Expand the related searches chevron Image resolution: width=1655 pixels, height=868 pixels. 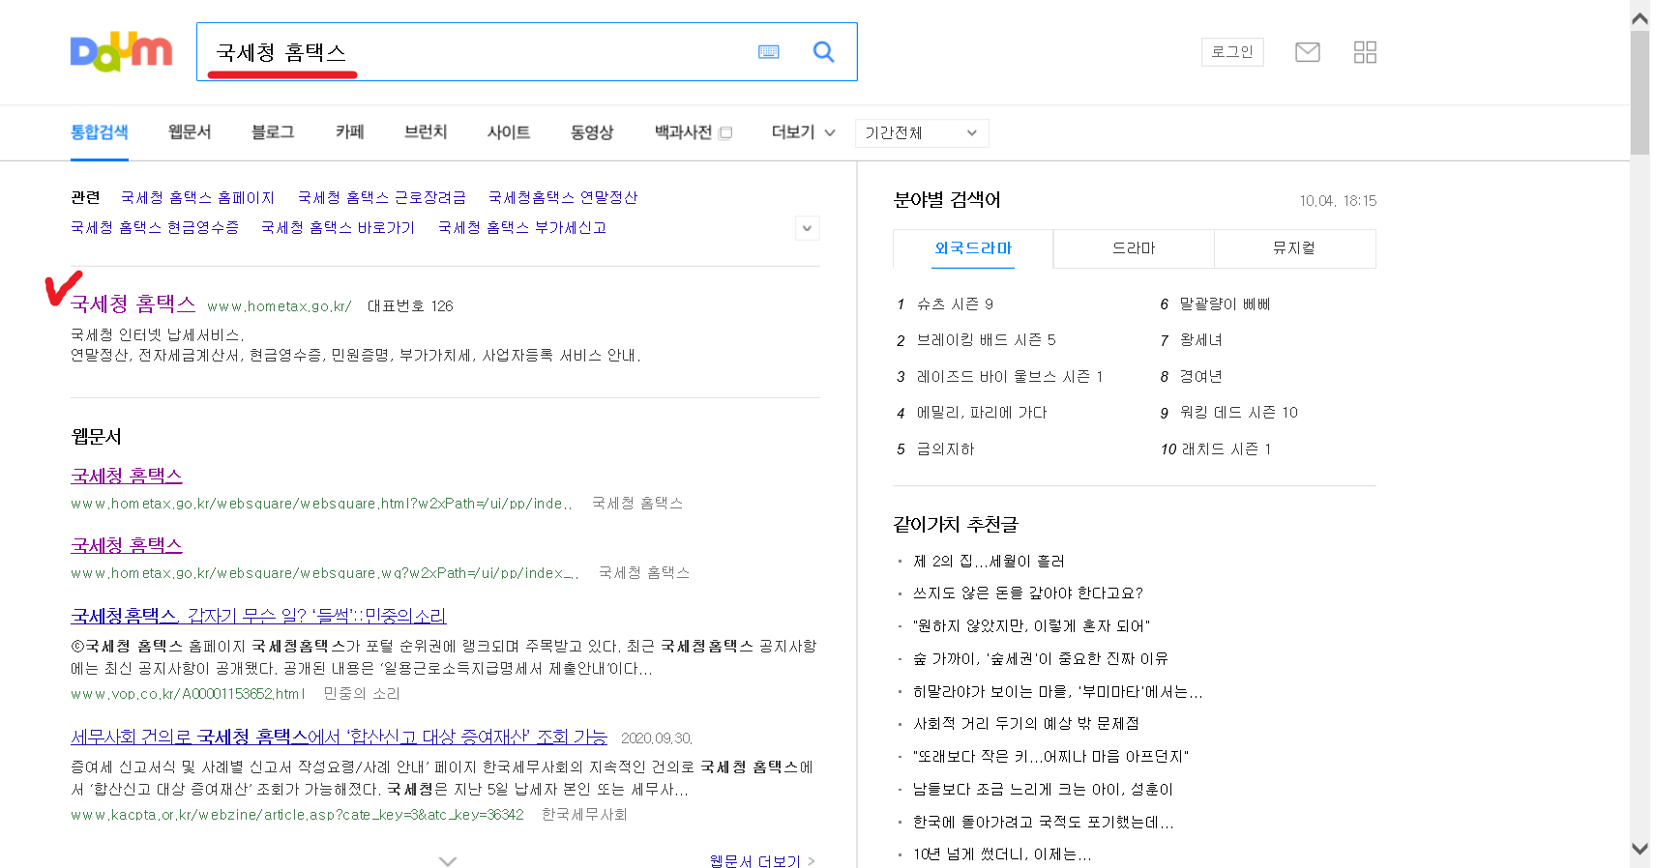point(807,228)
